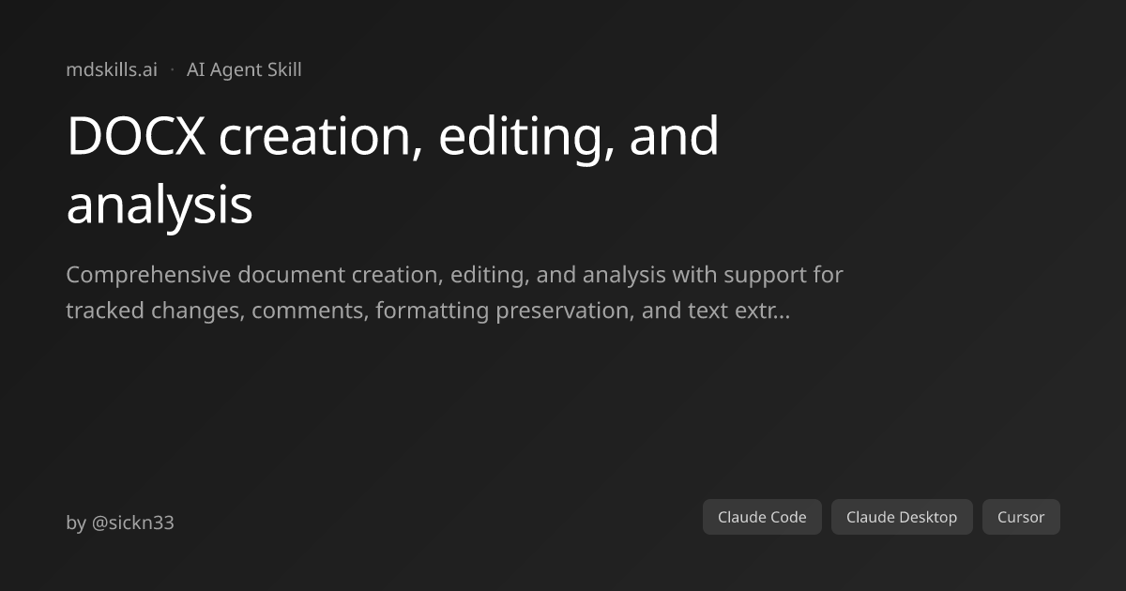Select the Claude Desktop tag
The height and width of the screenshot is (591, 1126).
click(x=902, y=517)
